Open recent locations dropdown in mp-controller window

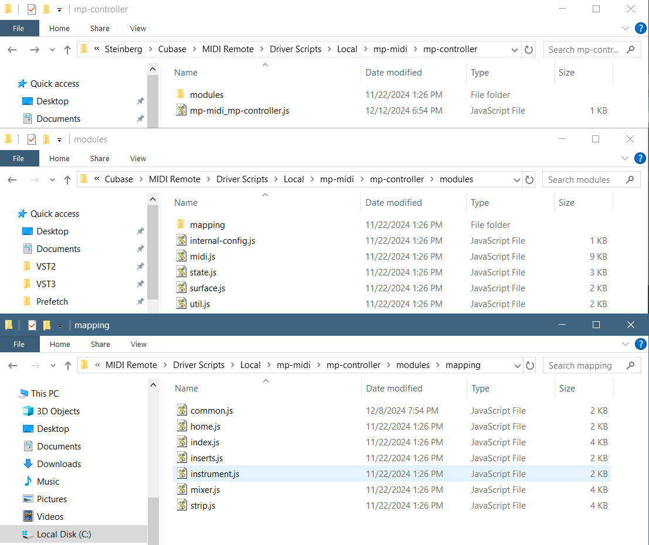(52, 50)
